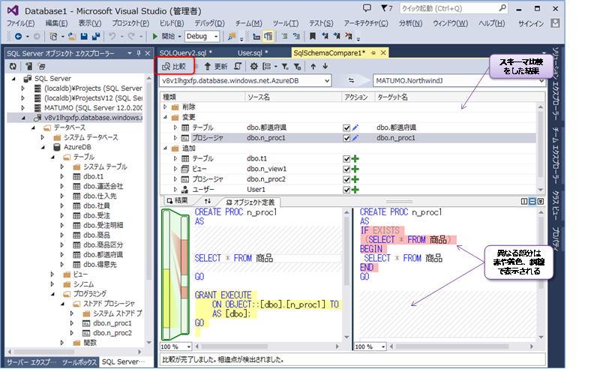The height and width of the screenshot is (369, 600).
Task: Collapse the 追加 group
Action: (x=165, y=148)
